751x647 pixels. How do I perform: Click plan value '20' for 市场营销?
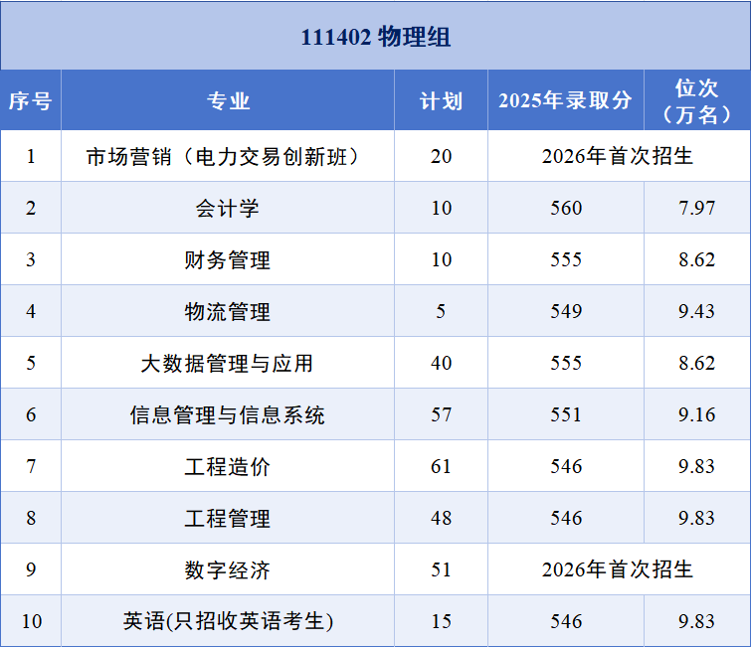[441, 156]
